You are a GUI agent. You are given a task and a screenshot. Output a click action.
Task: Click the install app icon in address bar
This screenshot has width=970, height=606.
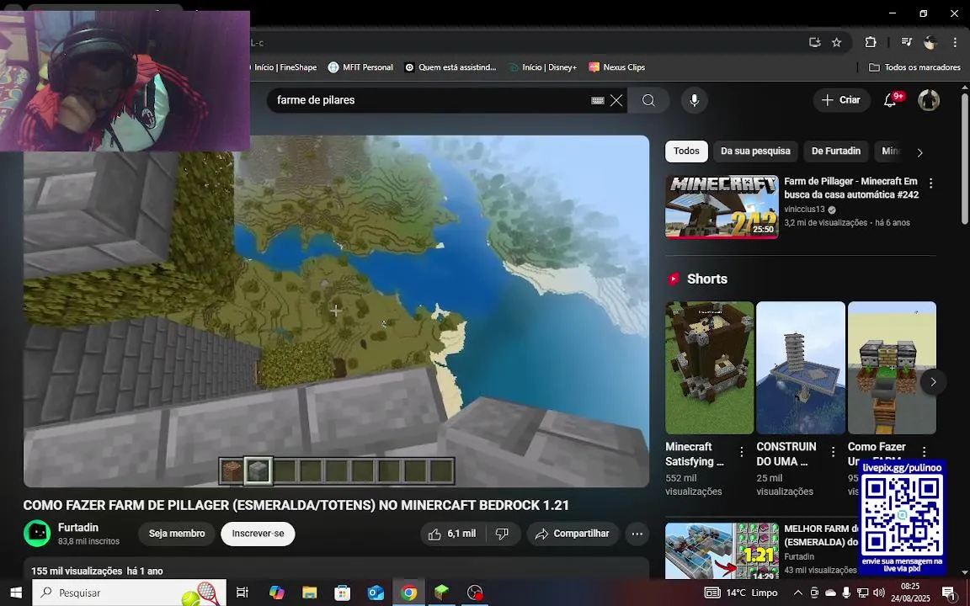[x=815, y=42]
